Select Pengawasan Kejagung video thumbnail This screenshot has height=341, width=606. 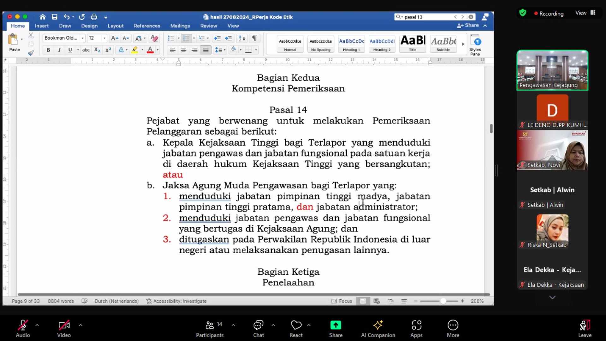click(x=552, y=70)
